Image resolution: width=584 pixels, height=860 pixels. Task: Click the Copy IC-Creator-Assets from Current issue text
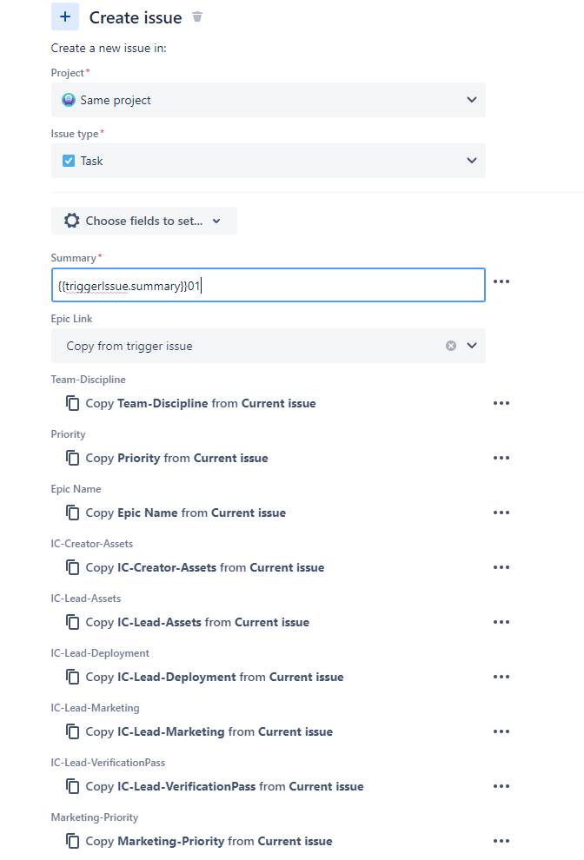point(205,567)
